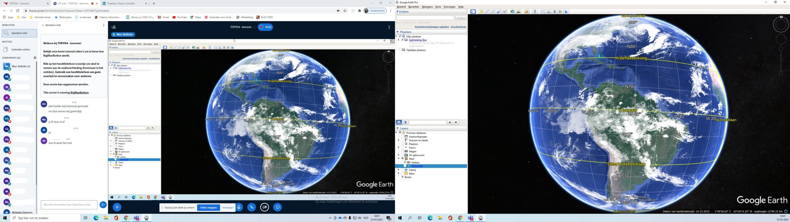Toggle Mijn plaatsen checkbox in right-hand Plaatsen panel
Image resolution: width=790 pixels, height=222 pixels.
click(400, 36)
